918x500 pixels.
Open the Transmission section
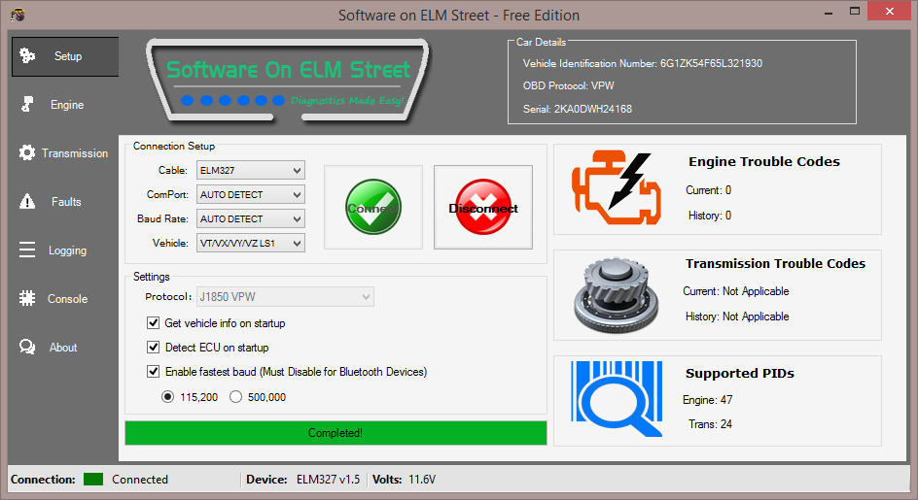point(75,153)
